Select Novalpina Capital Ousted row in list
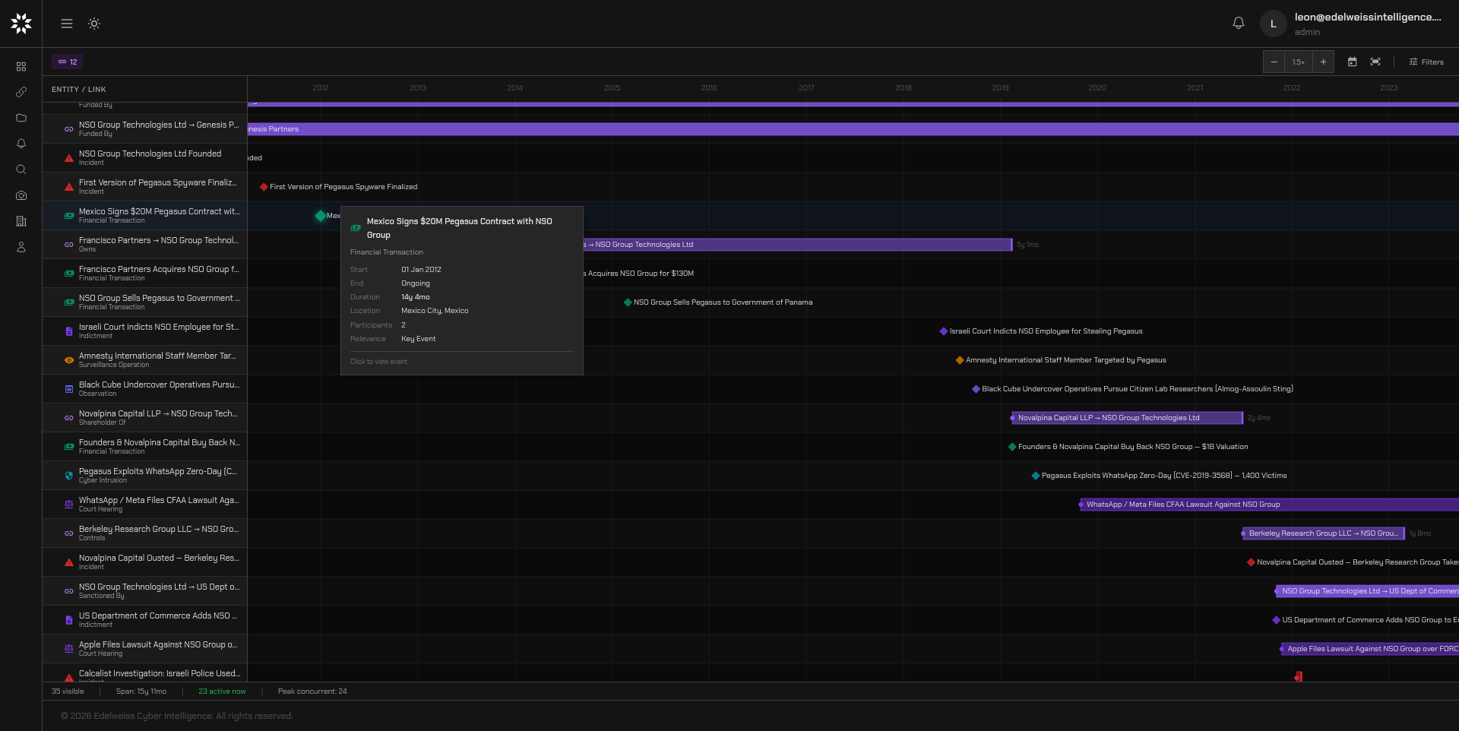1459x731 pixels. [x=144, y=562]
